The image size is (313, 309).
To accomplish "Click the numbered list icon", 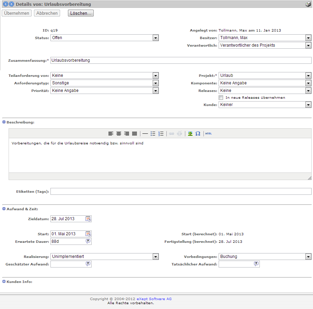I will [161, 134].
